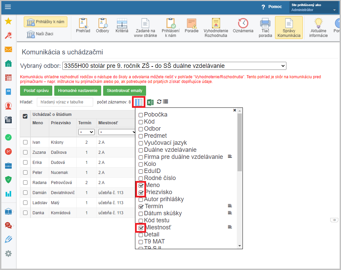The width and height of the screenshot is (341, 270).
Task: Click alignment icon next to Dátum skúšky
Action: click(x=230, y=213)
